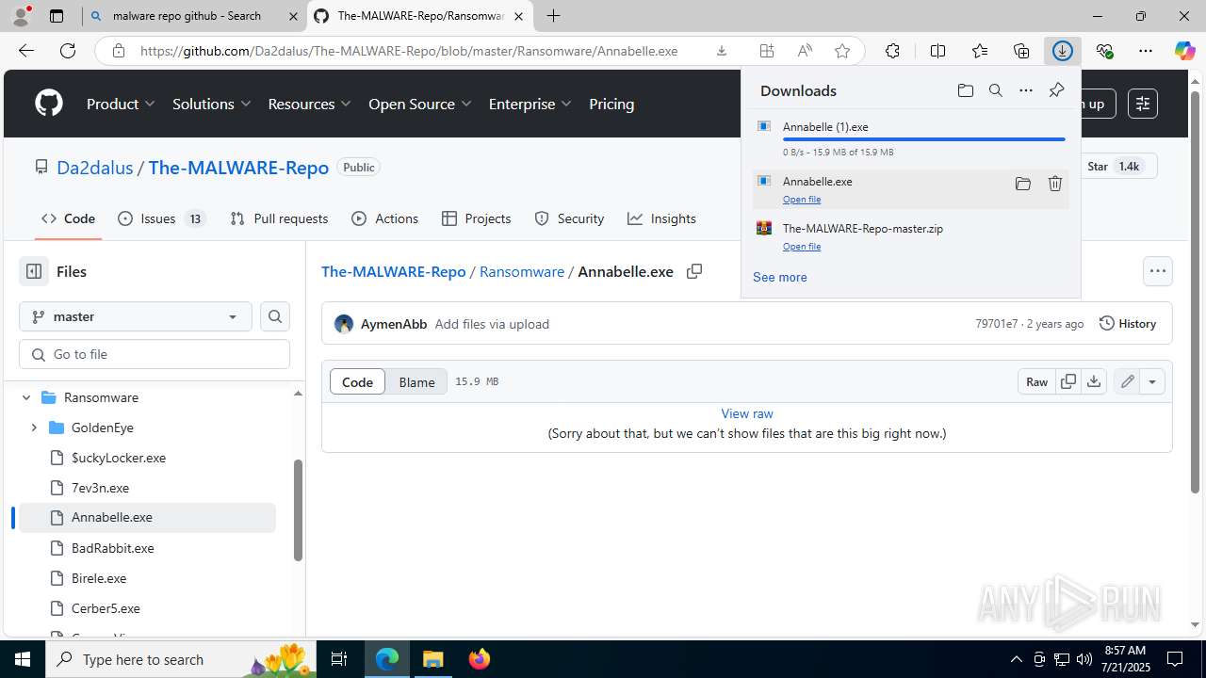Close the malware repo github search tab

(x=292, y=16)
